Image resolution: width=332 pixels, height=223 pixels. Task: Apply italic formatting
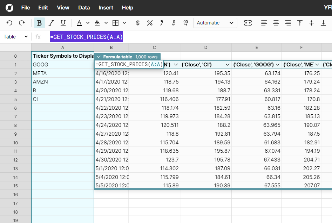point(51,23)
